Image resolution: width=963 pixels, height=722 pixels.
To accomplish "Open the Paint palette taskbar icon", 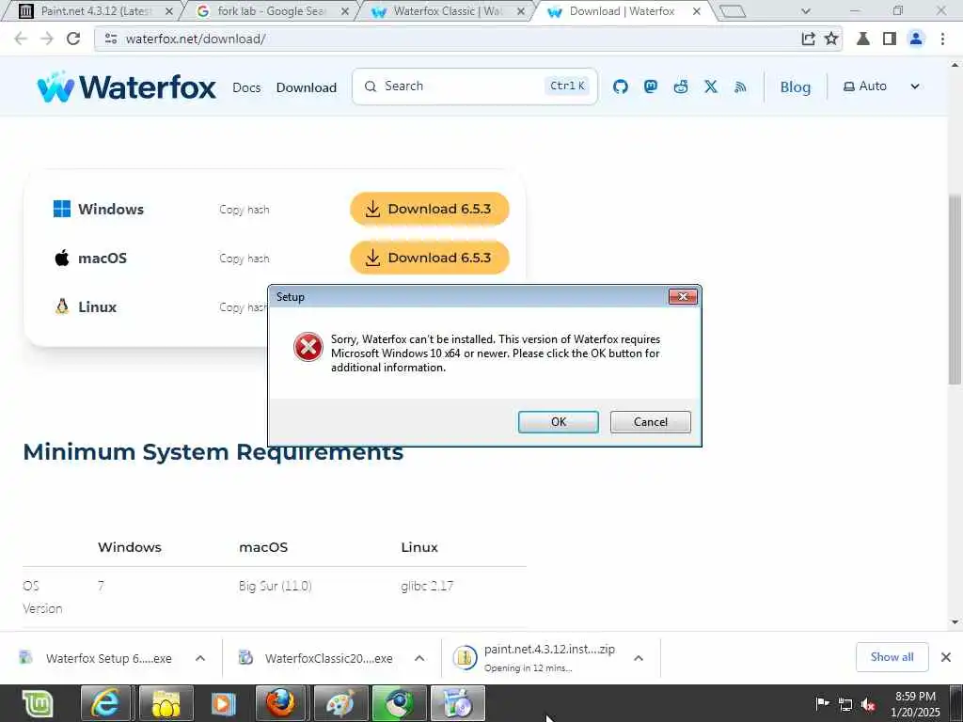I will pyautogui.click(x=340, y=703).
